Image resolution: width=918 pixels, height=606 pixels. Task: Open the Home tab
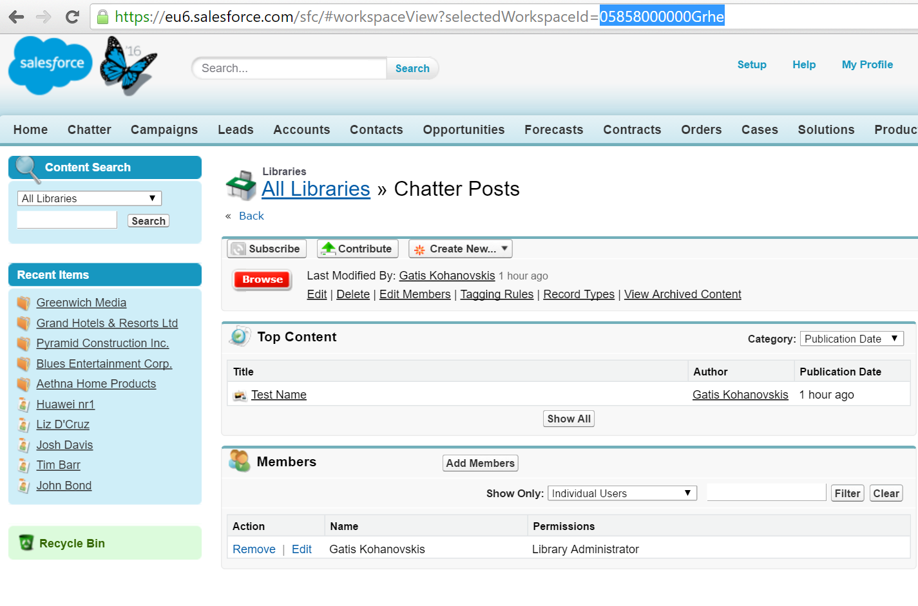click(30, 129)
